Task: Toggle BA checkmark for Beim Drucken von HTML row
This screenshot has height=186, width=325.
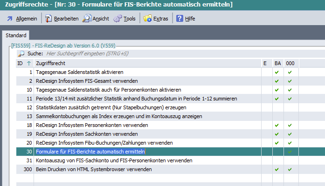Action: coord(277,169)
